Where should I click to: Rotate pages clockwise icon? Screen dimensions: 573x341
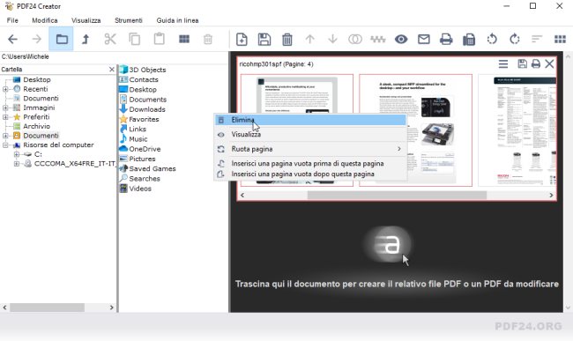pos(515,39)
